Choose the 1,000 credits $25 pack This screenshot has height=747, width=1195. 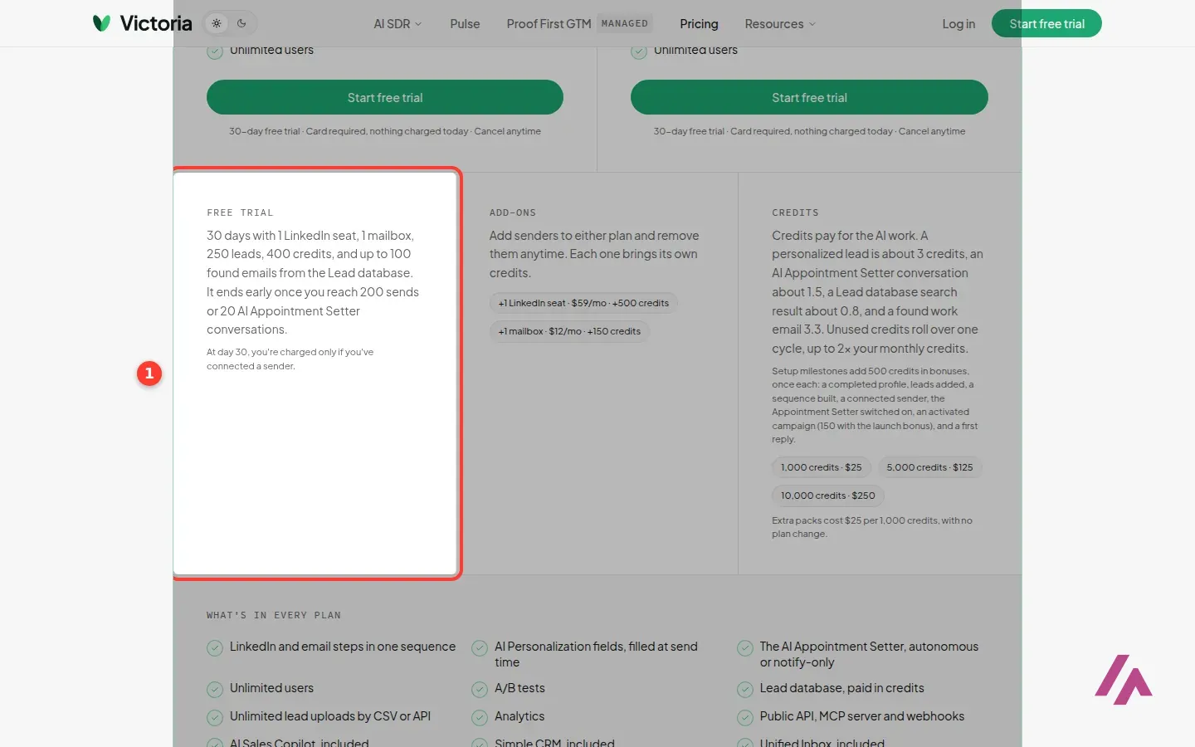pos(822,467)
